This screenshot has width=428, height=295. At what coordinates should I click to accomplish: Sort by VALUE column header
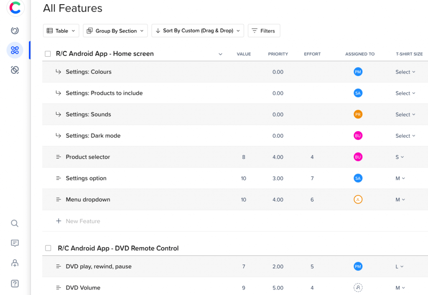coord(244,54)
